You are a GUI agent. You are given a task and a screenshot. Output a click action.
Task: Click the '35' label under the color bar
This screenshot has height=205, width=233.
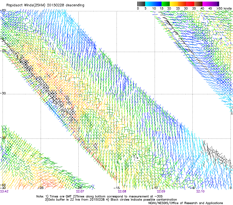coord(194,9)
